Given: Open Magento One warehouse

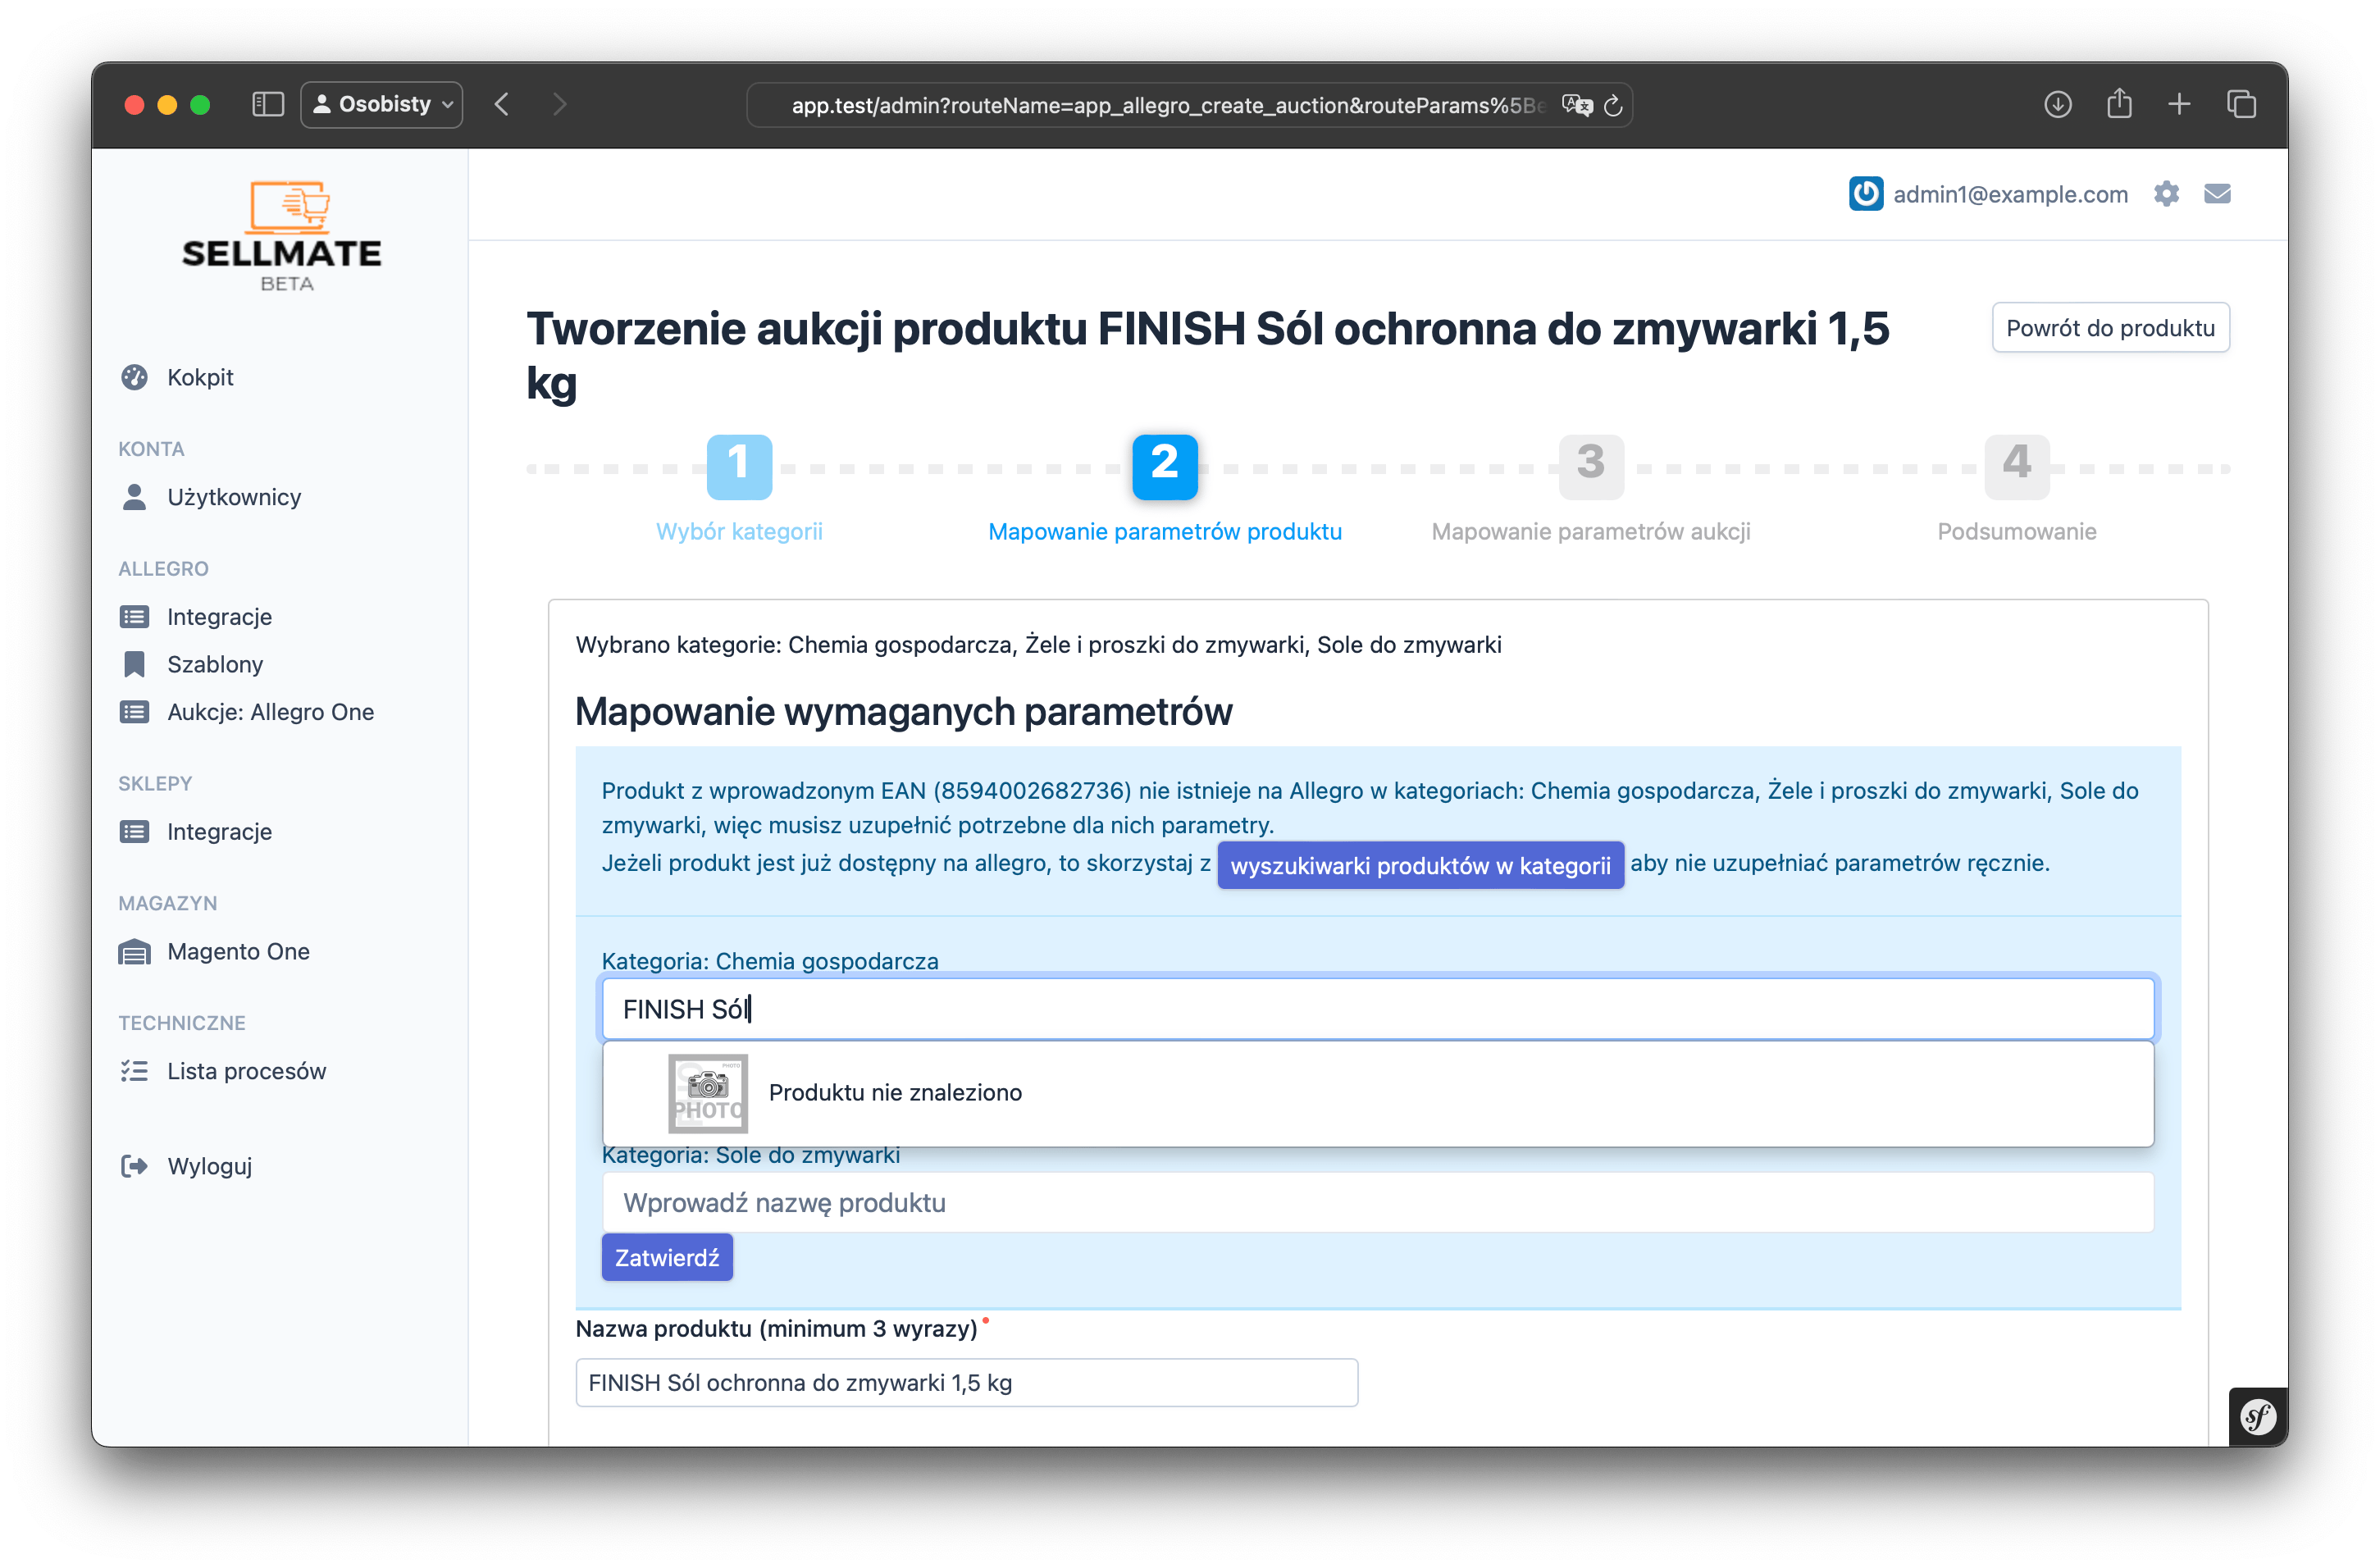Looking at the screenshot, I should tap(238, 951).
